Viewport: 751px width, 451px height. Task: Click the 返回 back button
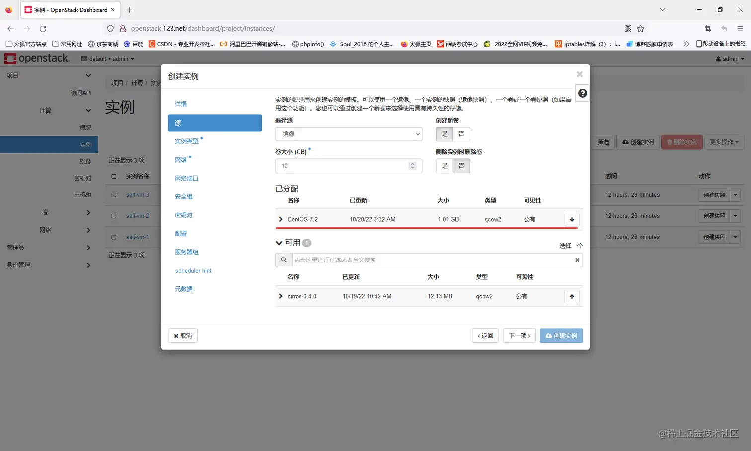[x=485, y=336]
